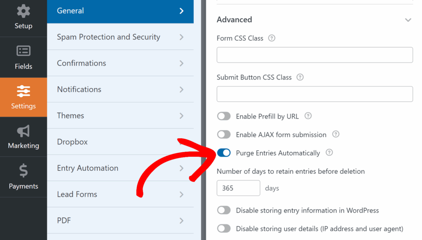Open the Fields panel icon

(x=23, y=51)
